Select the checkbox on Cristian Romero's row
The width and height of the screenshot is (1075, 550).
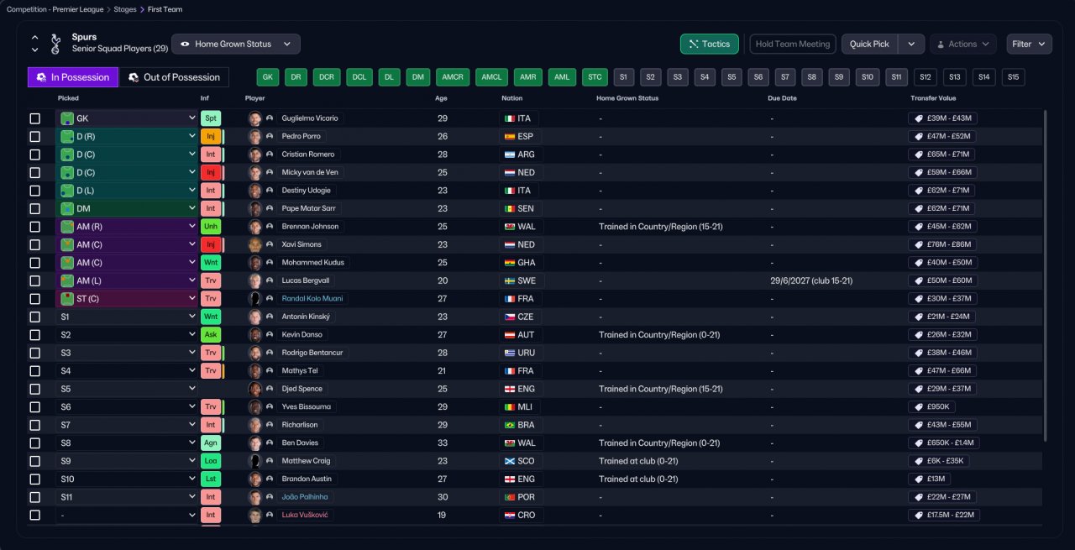click(x=34, y=155)
